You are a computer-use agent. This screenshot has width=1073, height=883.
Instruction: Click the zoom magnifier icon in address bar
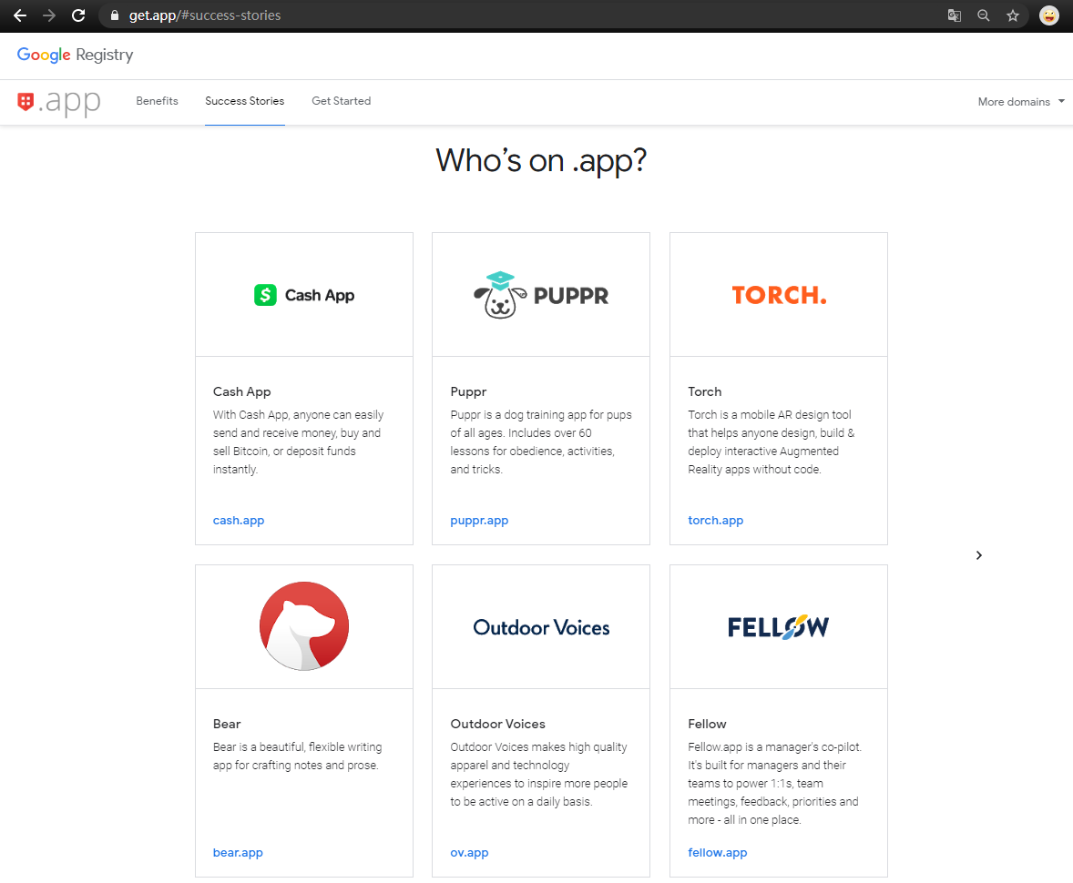coord(984,15)
